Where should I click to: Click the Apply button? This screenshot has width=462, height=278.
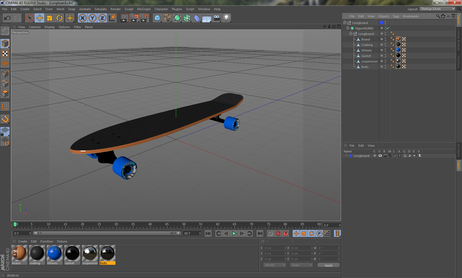[x=328, y=265]
